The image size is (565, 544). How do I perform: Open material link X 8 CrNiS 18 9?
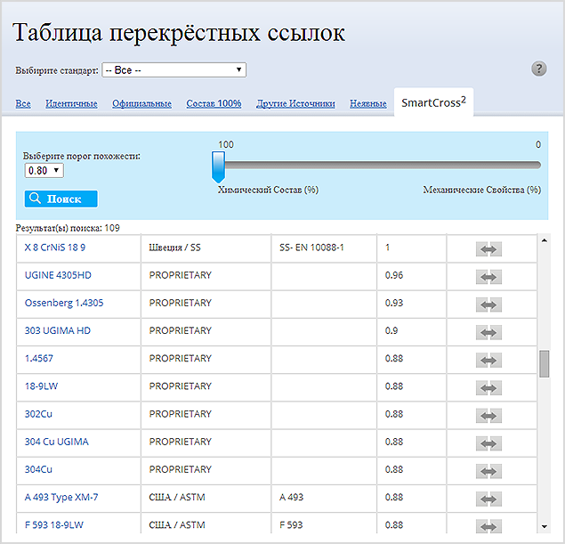point(55,248)
